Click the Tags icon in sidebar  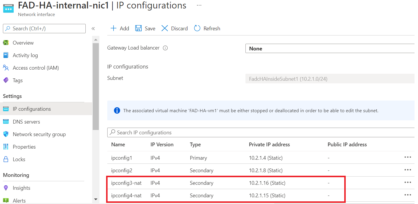(6, 80)
